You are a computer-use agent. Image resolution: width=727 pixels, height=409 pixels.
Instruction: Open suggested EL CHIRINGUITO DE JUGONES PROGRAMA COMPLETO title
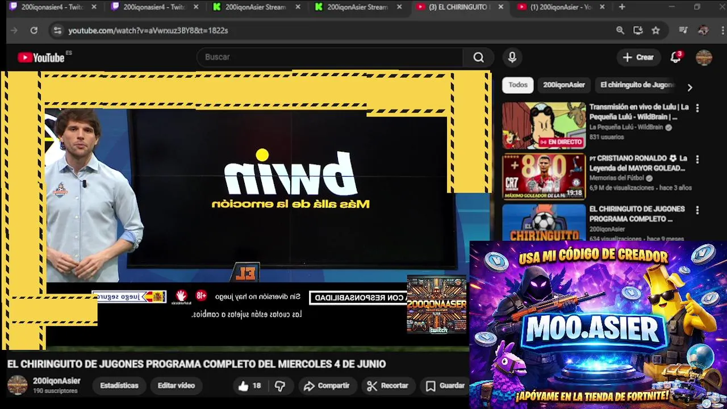637,214
